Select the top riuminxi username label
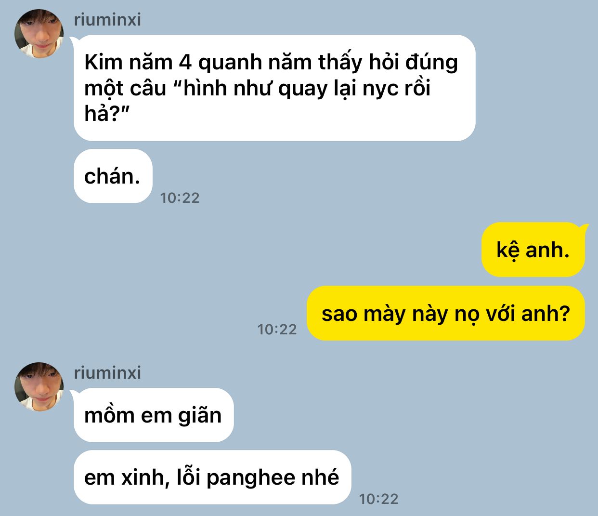Image resolution: width=598 pixels, height=516 pixels. (107, 20)
